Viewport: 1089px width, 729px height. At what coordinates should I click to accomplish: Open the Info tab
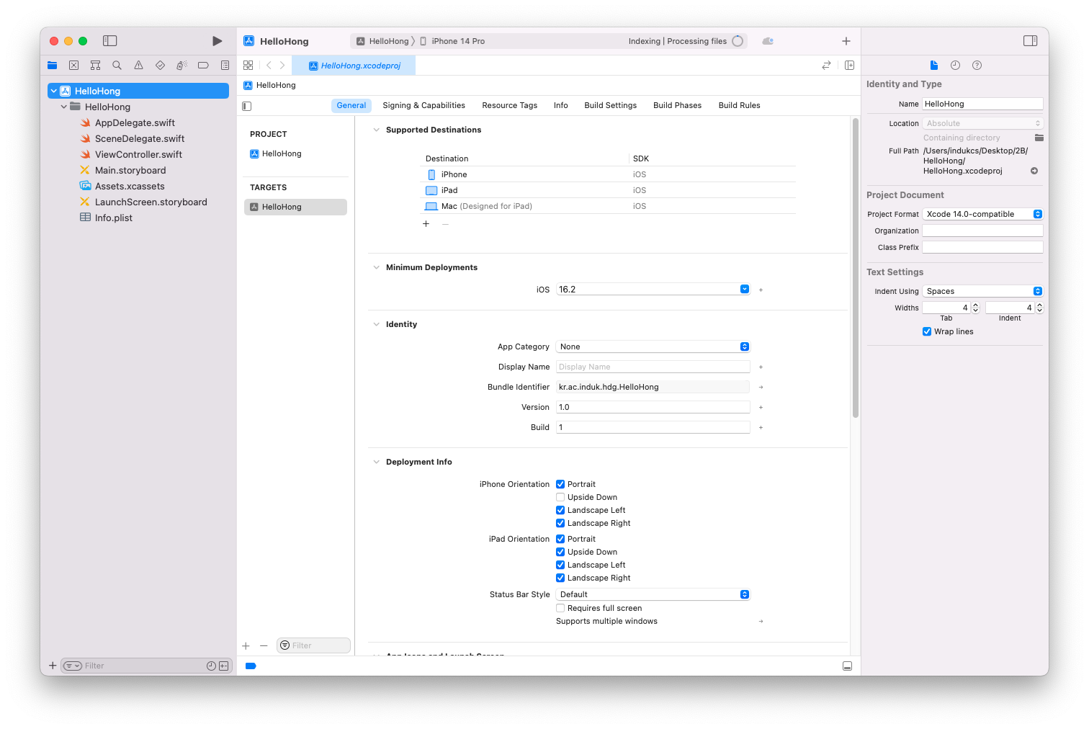tap(561, 105)
